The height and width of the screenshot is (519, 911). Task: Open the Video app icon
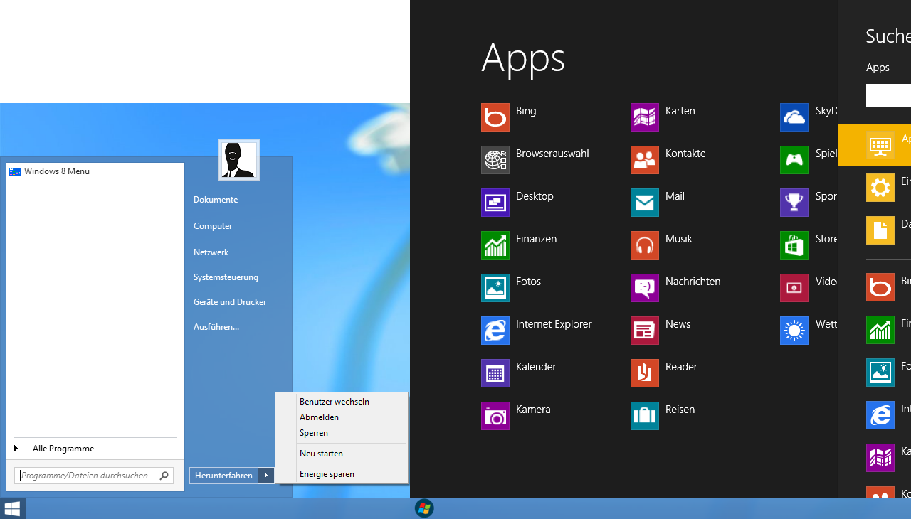(x=794, y=288)
